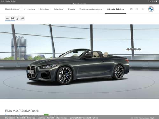This screenshot has height=119, width=159.
Task: Select the front car view icon
Action: pyautogui.click(x=13, y=18)
